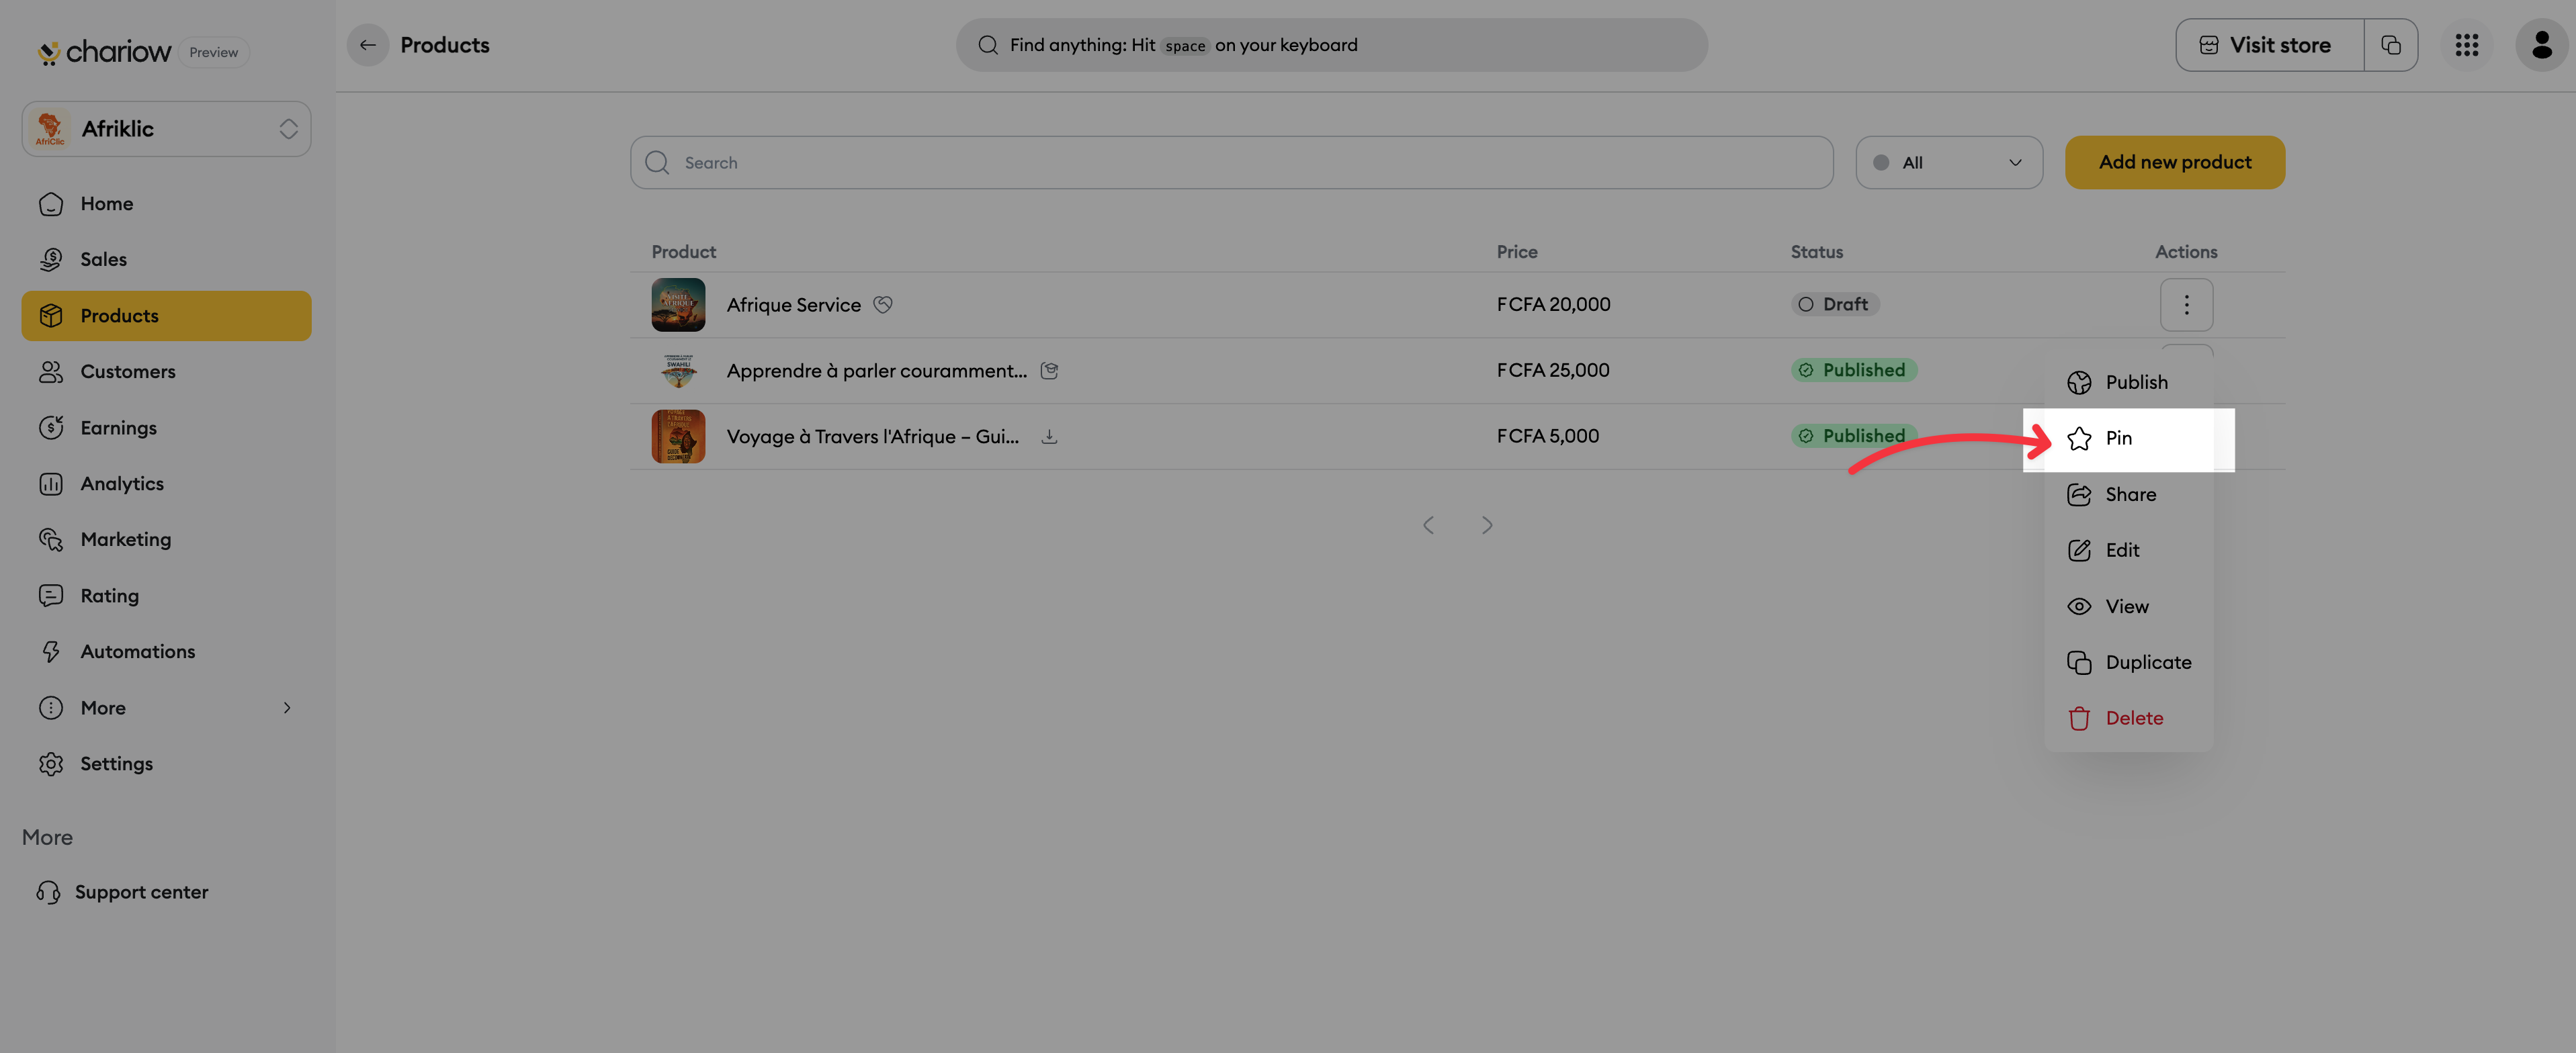
Task: Open Rating in the sidebar
Action: pyautogui.click(x=166, y=596)
